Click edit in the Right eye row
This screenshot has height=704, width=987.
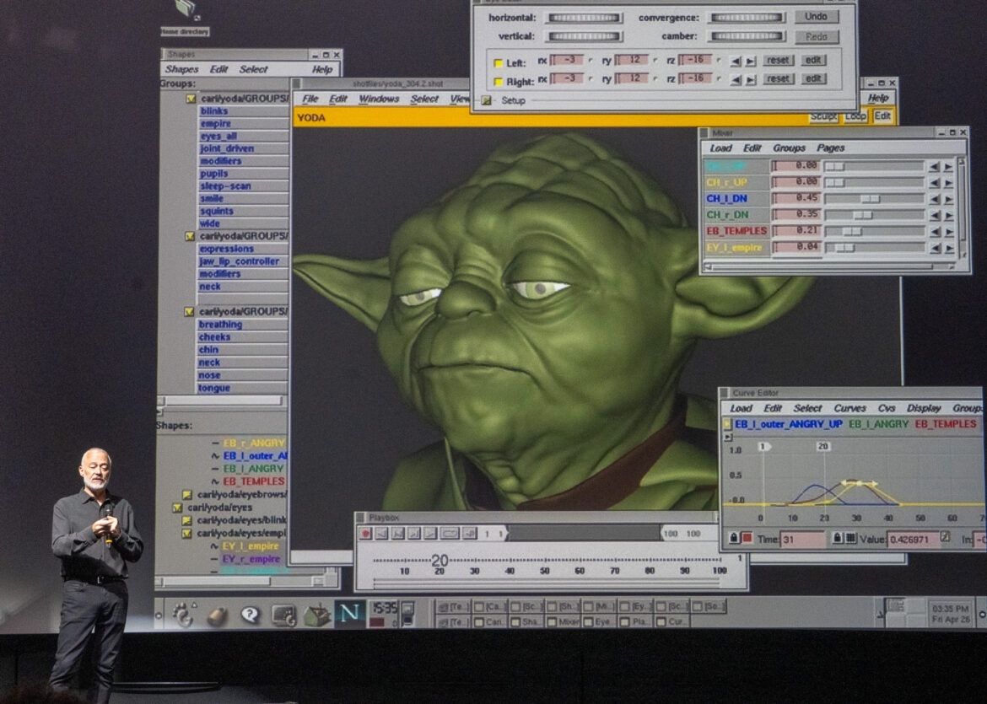[813, 78]
